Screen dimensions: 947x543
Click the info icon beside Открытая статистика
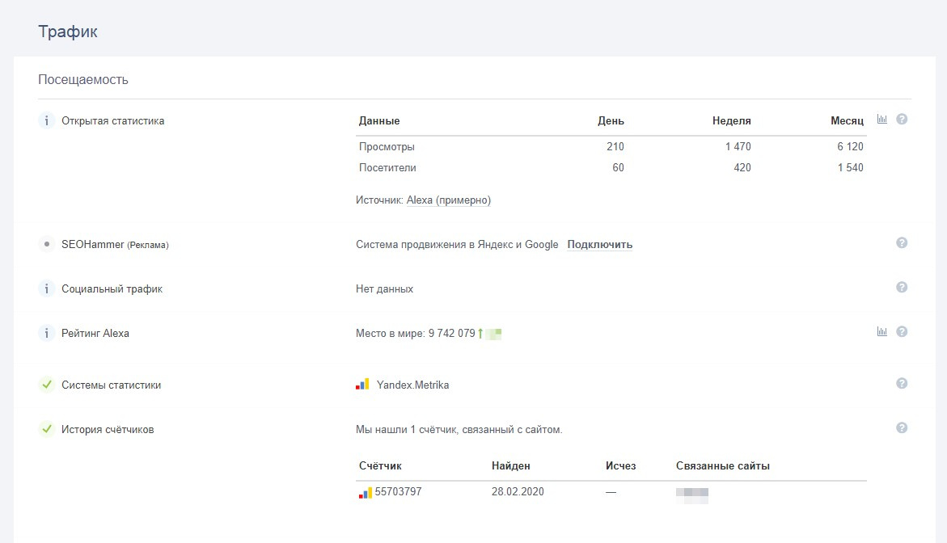[x=47, y=120]
